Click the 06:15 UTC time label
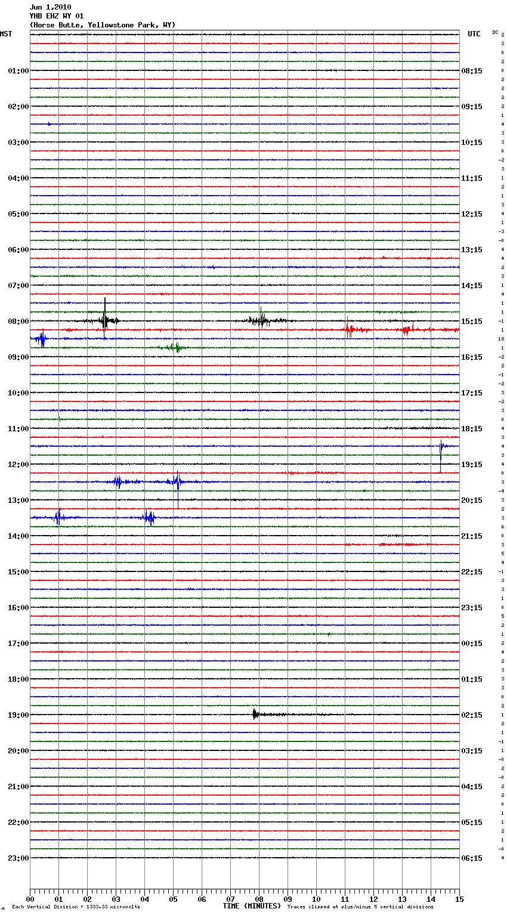This screenshot has height=915, width=507. point(472,858)
